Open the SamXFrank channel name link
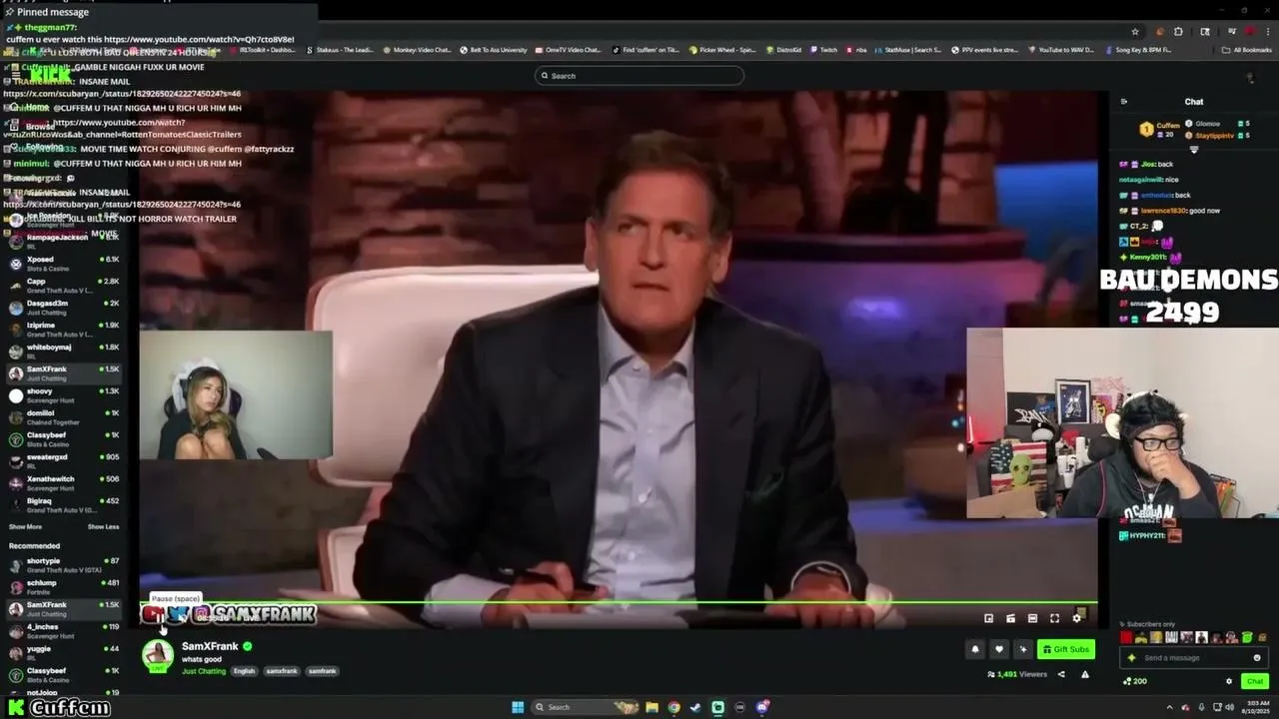The width and height of the screenshot is (1279, 719). (210, 646)
